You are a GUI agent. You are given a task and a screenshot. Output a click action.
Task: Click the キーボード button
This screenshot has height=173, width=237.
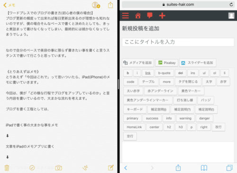click(x=135, y=109)
